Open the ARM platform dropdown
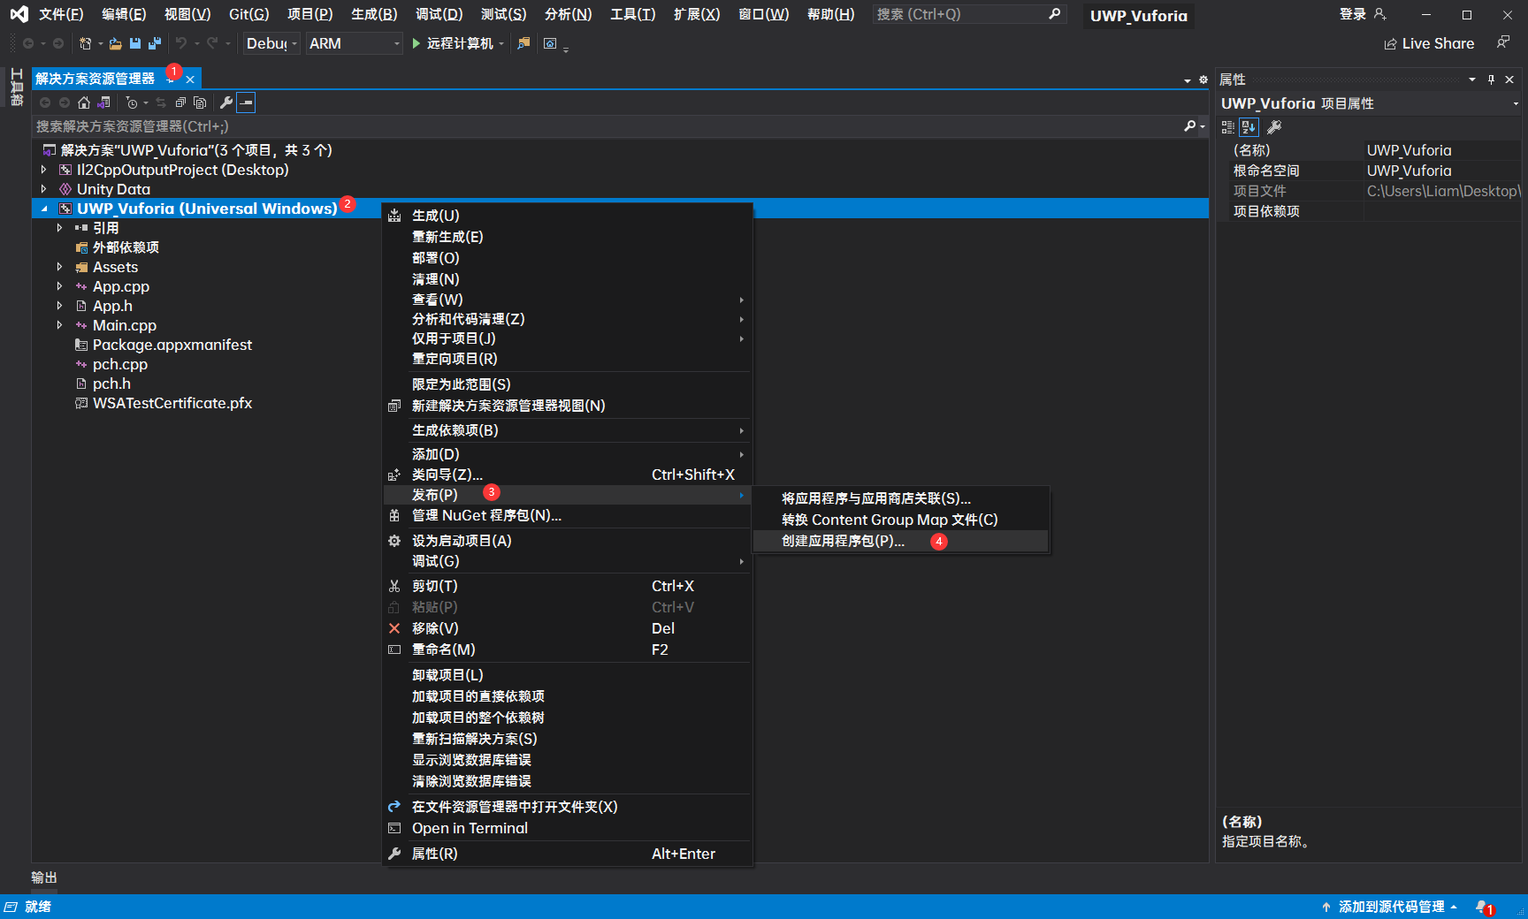Image resolution: width=1528 pixels, height=919 pixels. click(x=354, y=43)
